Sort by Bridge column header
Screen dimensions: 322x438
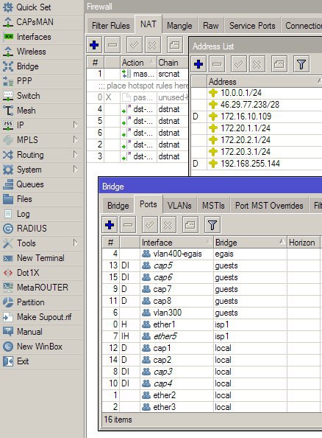(x=250, y=242)
